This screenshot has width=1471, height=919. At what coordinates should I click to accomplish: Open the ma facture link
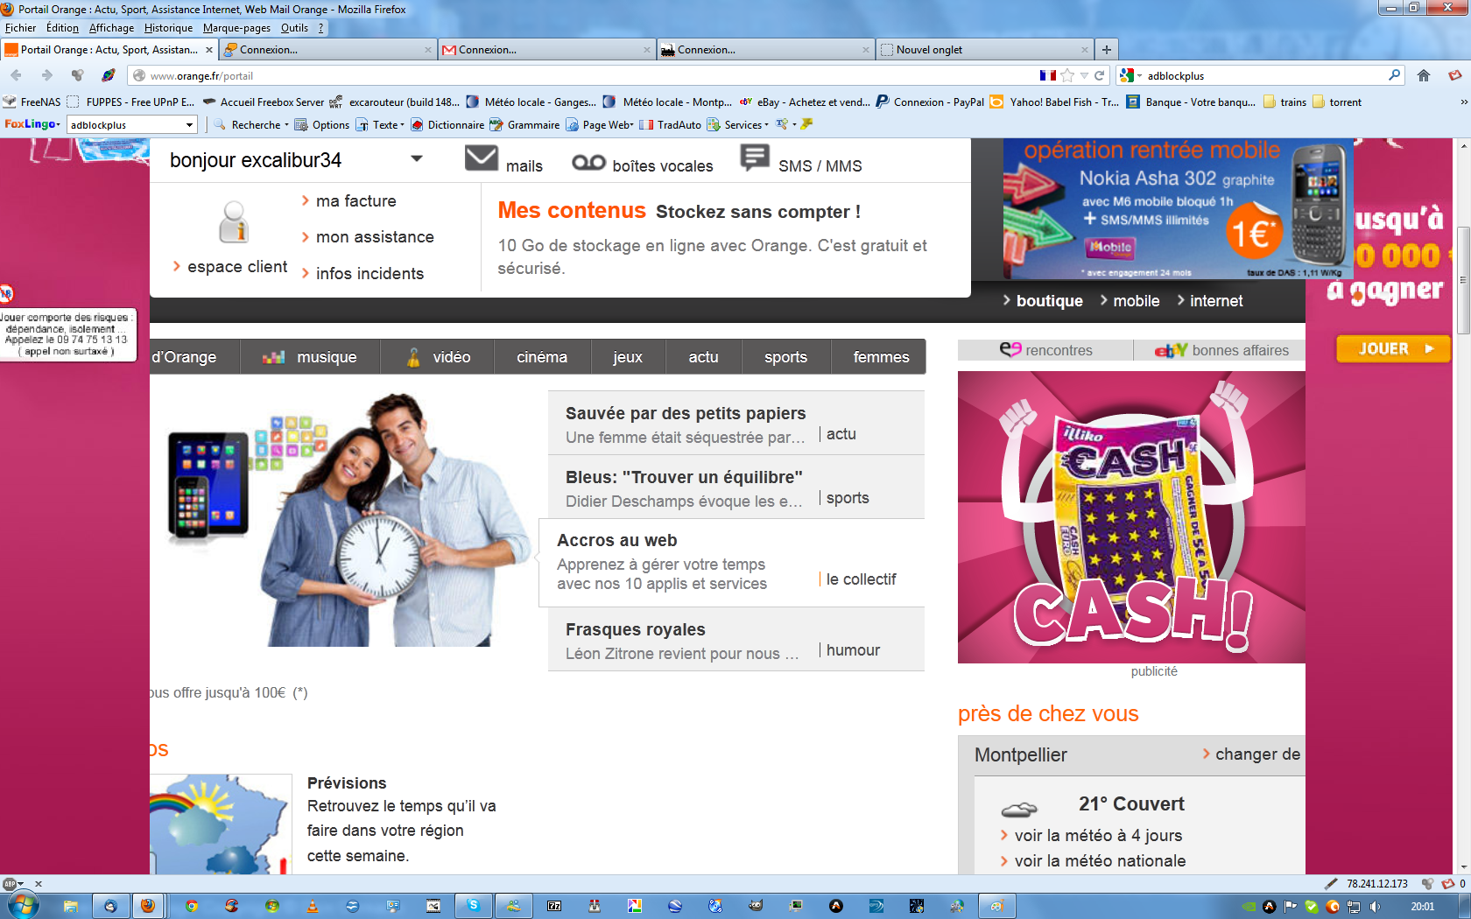[355, 201]
